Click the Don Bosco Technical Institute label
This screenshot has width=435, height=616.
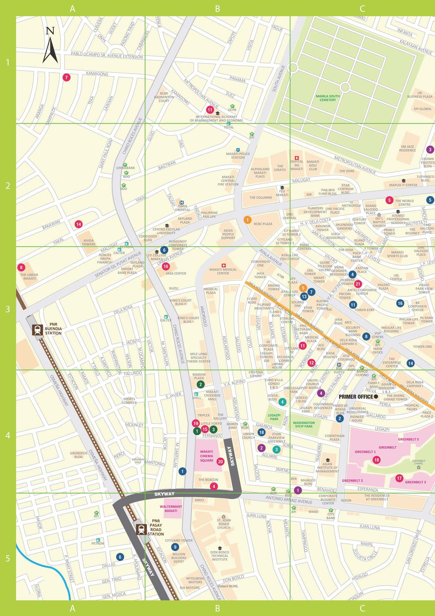(x=220, y=556)
